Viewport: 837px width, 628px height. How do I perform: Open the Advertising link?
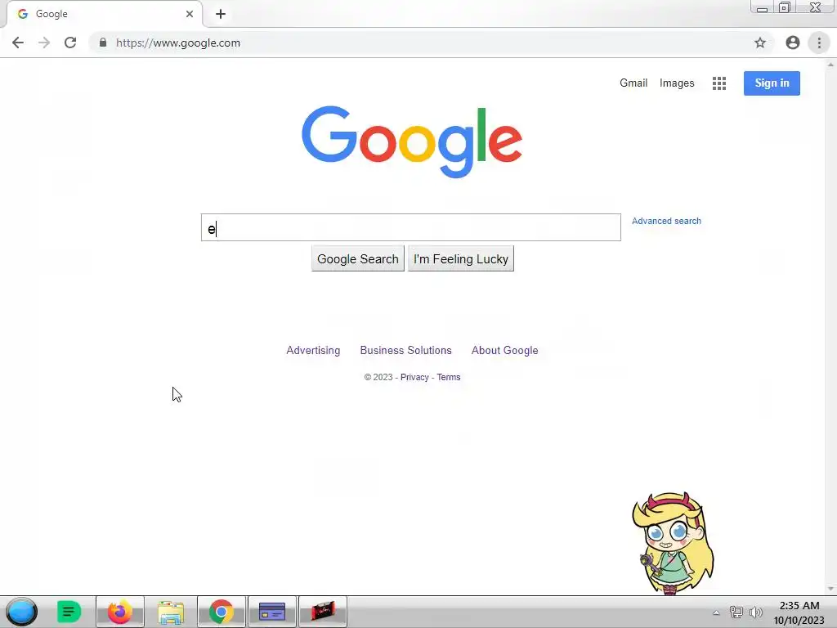point(313,350)
